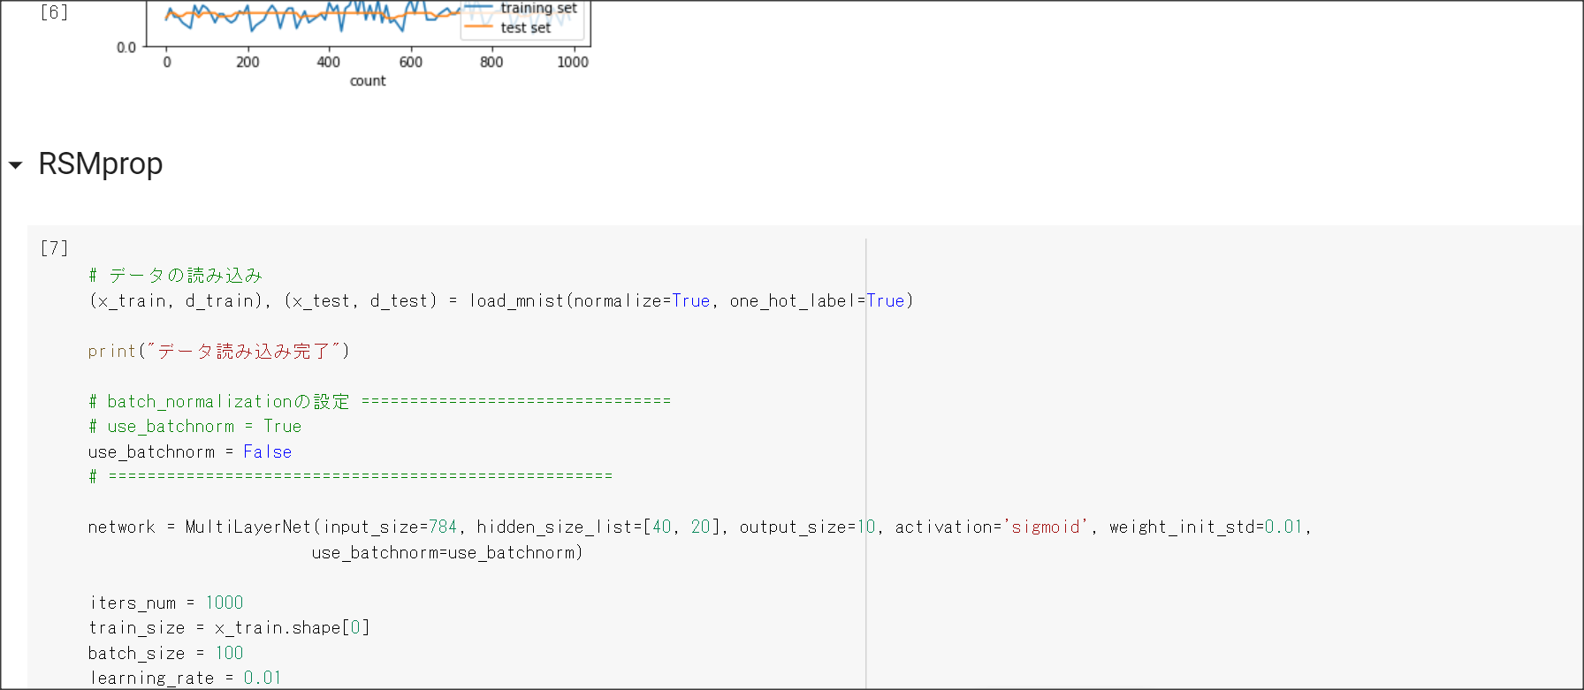Screen dimensions: 1584x690
Task: Click the load_mnist call line
Action: (x=500, y=301)
